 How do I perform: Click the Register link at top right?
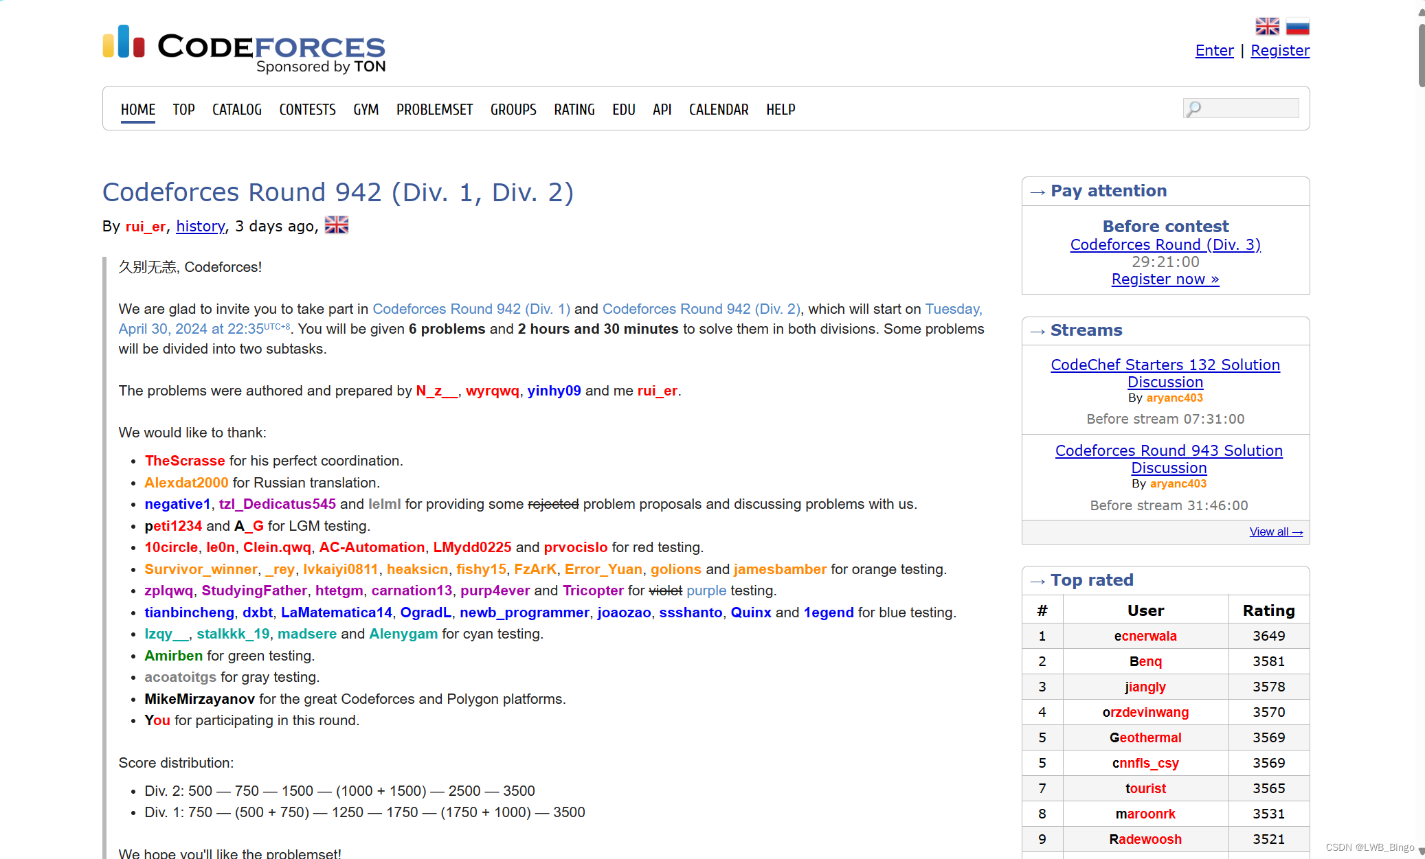pyautogui.click(x=1279, y=51)
